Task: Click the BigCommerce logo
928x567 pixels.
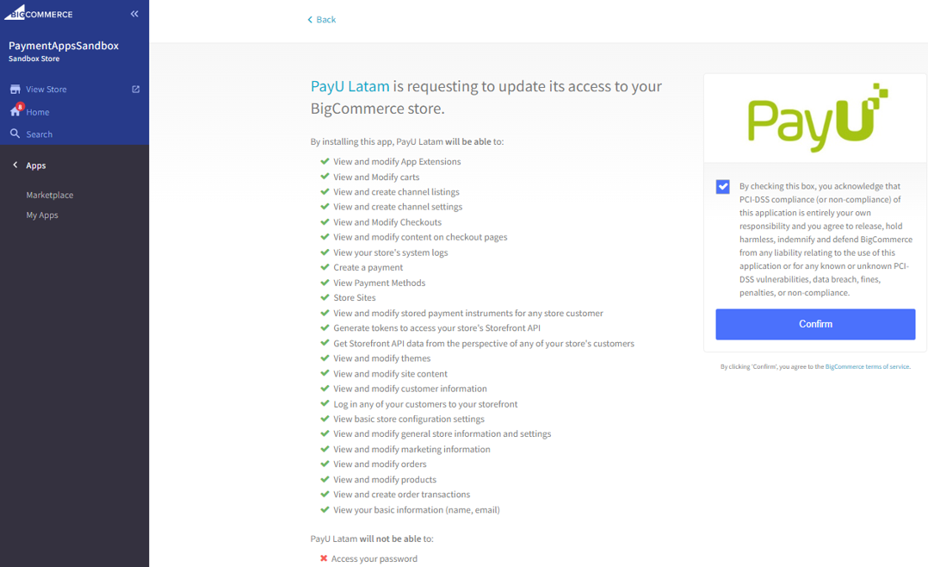Action: click(x=39, y=13)
